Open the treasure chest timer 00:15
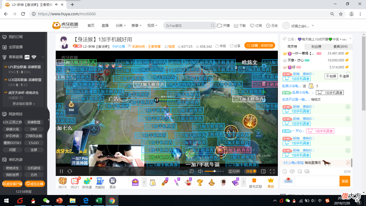The image size is (366, 206). (62, 181)
